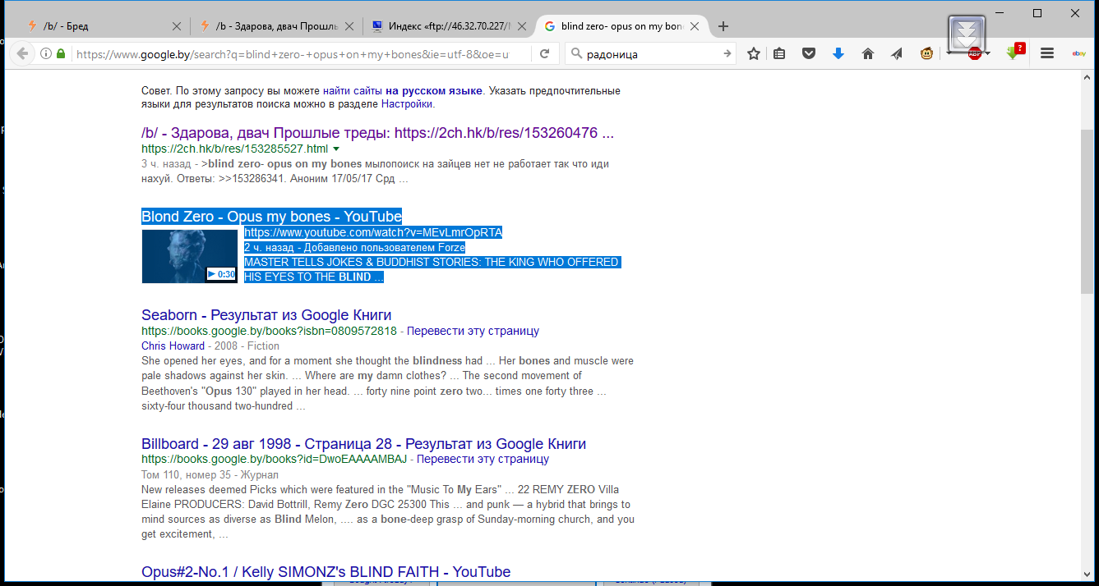Open Adblock Plus ABP icon
Screen dimensions: 1099x586
click(x=975, y=54)
